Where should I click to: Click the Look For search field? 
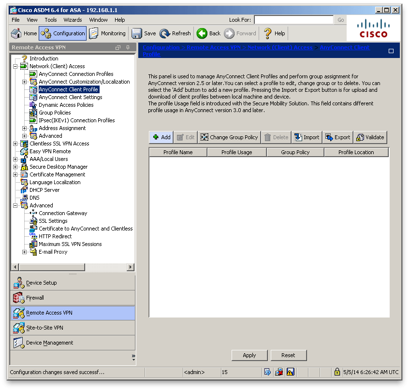(294, 20)
